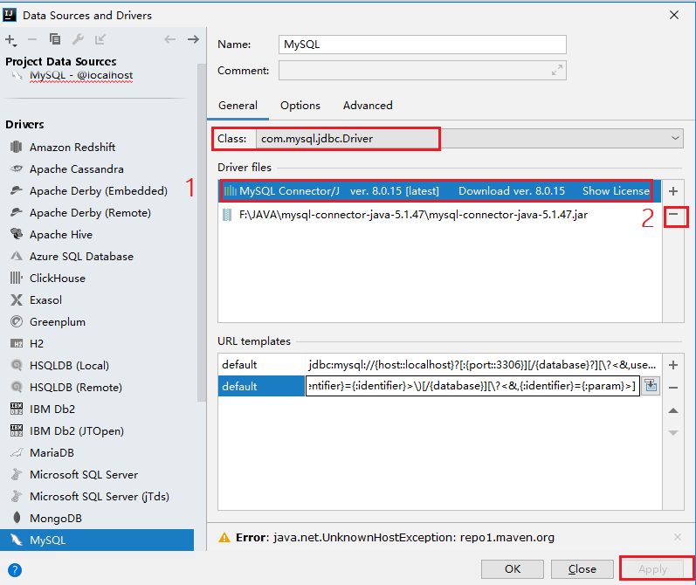Click the Apply button
This screenshot has width=696, height=585.
[652, 569]
